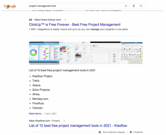Focus the search field containing project management tool
The height and width of the screenshot is (135, 166).
pyautogui.click(x=73, y=6)
